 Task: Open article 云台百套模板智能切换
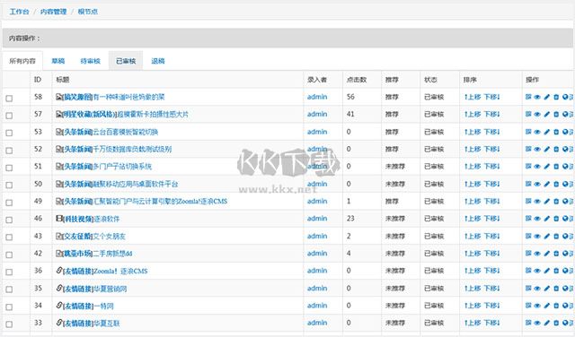pyautogui.click(x=125, y=132)
